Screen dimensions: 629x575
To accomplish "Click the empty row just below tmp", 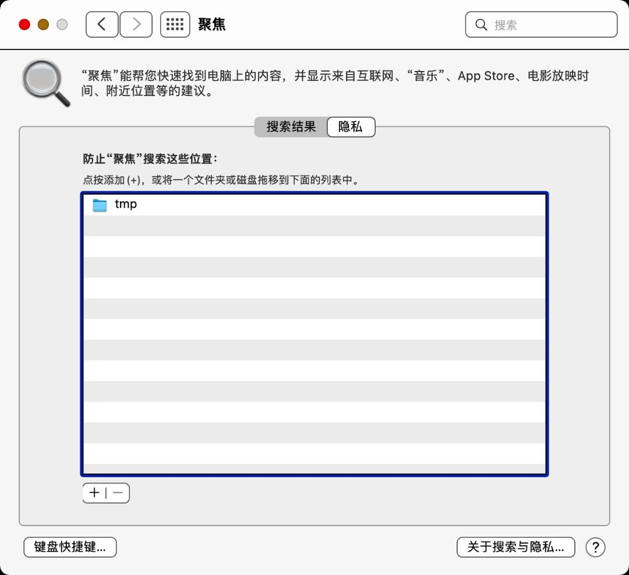I will coord(314,226).
